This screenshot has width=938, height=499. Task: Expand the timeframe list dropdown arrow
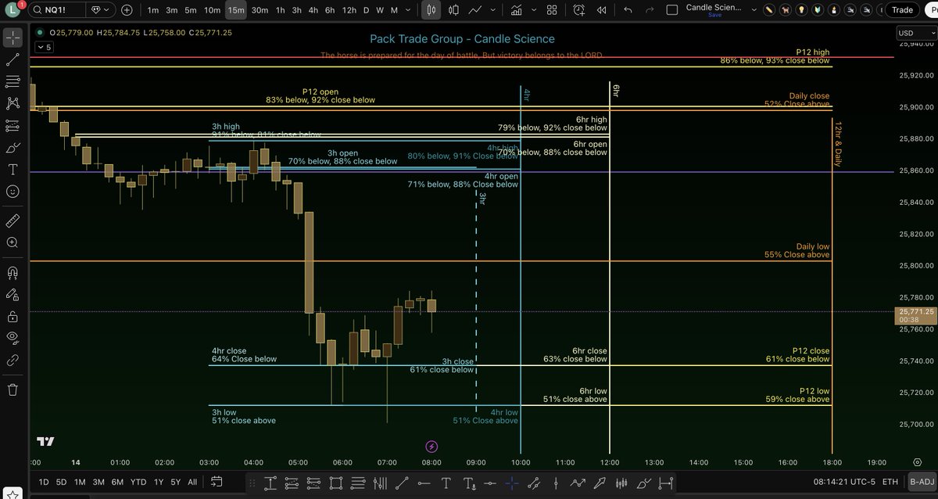[408, 10]
